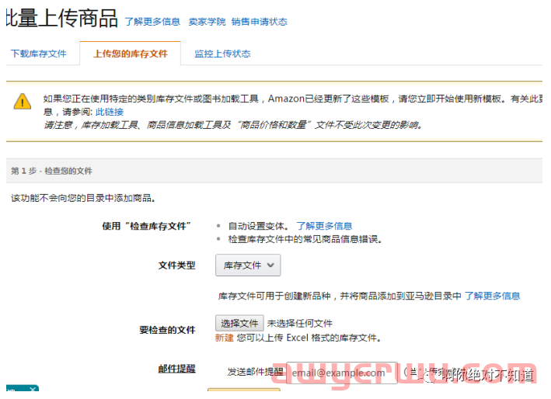The image size is (551, 399).
Task: Click the 该功能不会向您的目录中添加商品 text
Action: [x=83, y=198]
